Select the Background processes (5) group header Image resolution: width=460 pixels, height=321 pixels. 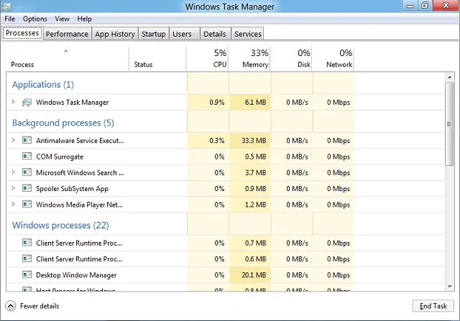63,123
